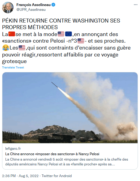Click the US flag after 'mode'
Image resolution: width=140 pixels, height=181 pixels.
point(61,34)
